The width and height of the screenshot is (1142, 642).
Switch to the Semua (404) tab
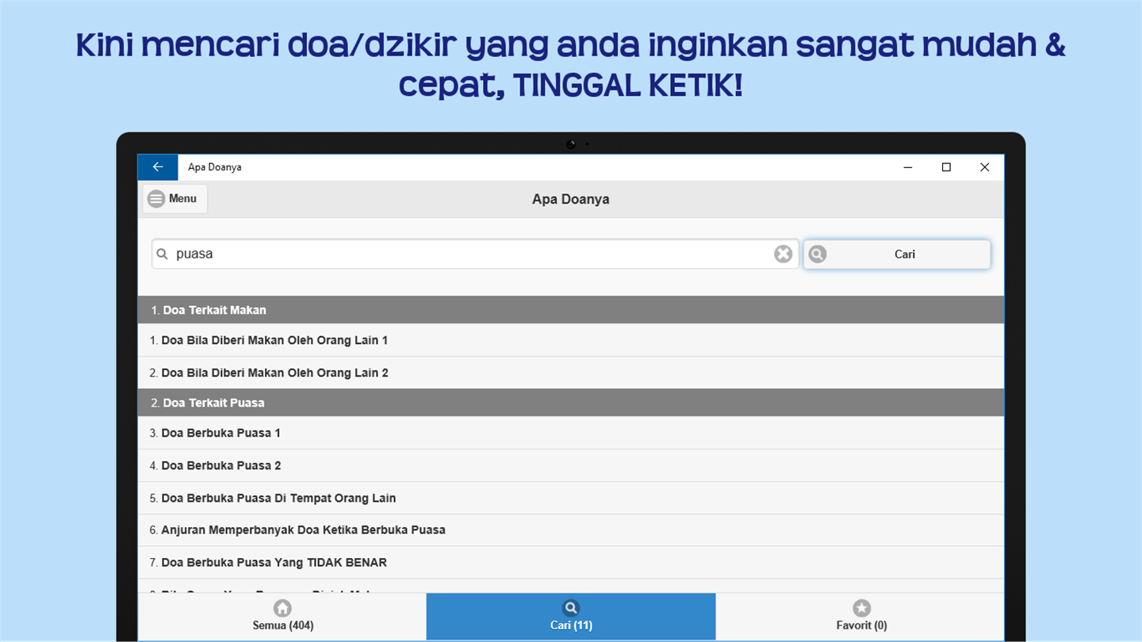tap(282, 617)
